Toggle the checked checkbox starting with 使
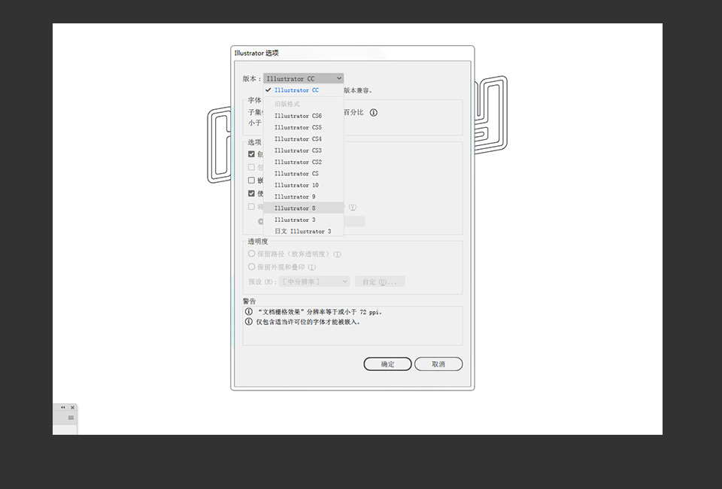 point(251,193)
